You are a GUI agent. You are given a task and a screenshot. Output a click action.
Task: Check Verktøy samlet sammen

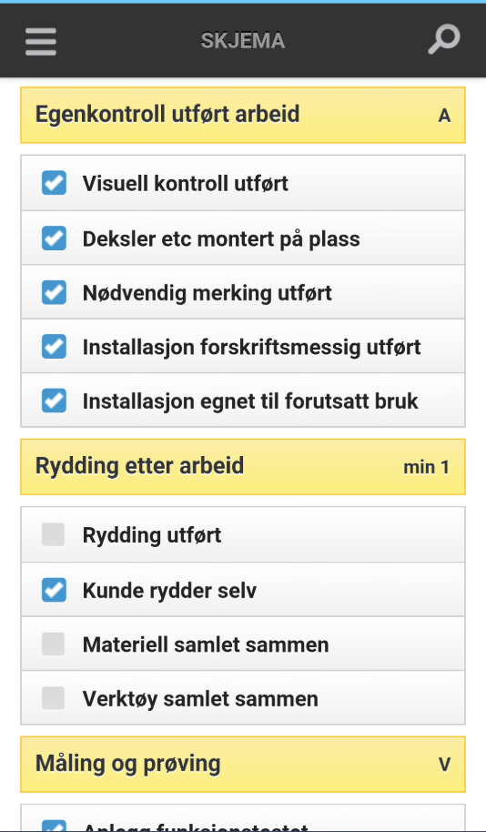(54, 698)
